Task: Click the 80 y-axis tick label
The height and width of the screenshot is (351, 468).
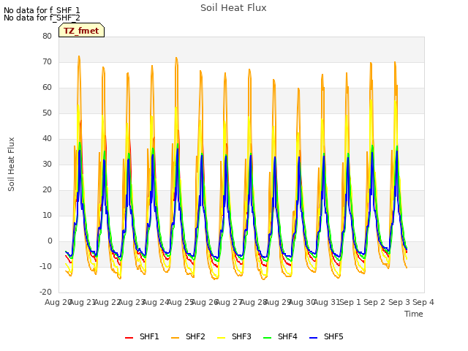Action: [47, 36]
